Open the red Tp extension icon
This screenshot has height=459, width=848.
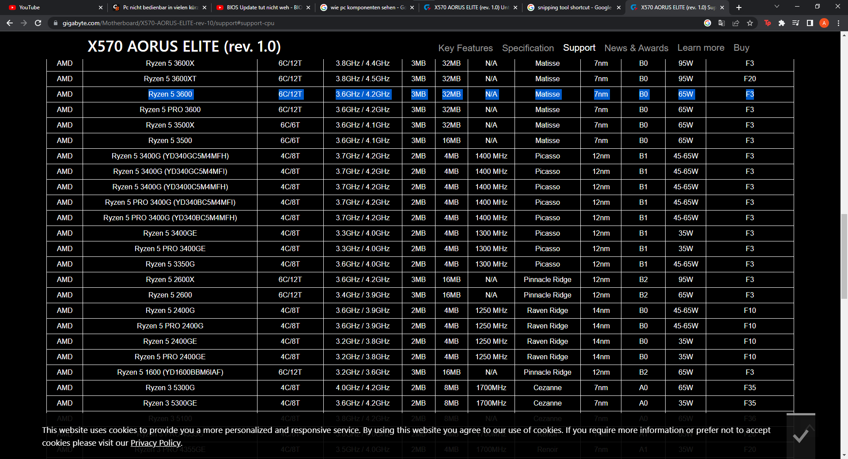click(768, 23)
